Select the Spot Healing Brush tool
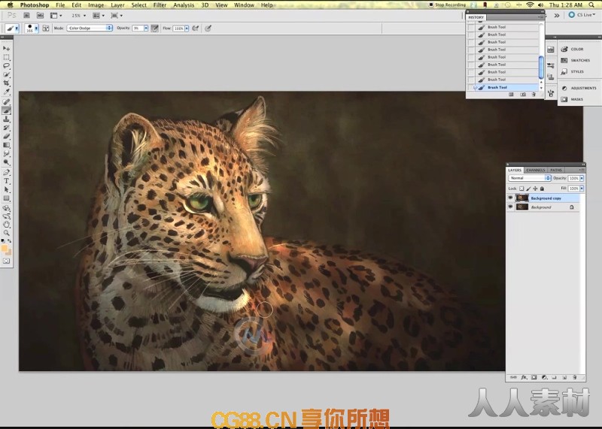602x429 pixels. [6, 102]
